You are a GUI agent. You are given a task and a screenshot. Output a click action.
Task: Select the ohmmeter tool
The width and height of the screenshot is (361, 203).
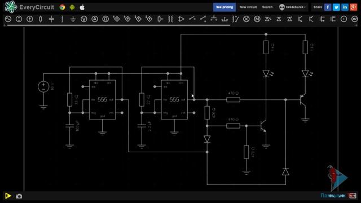coord(105,19)
